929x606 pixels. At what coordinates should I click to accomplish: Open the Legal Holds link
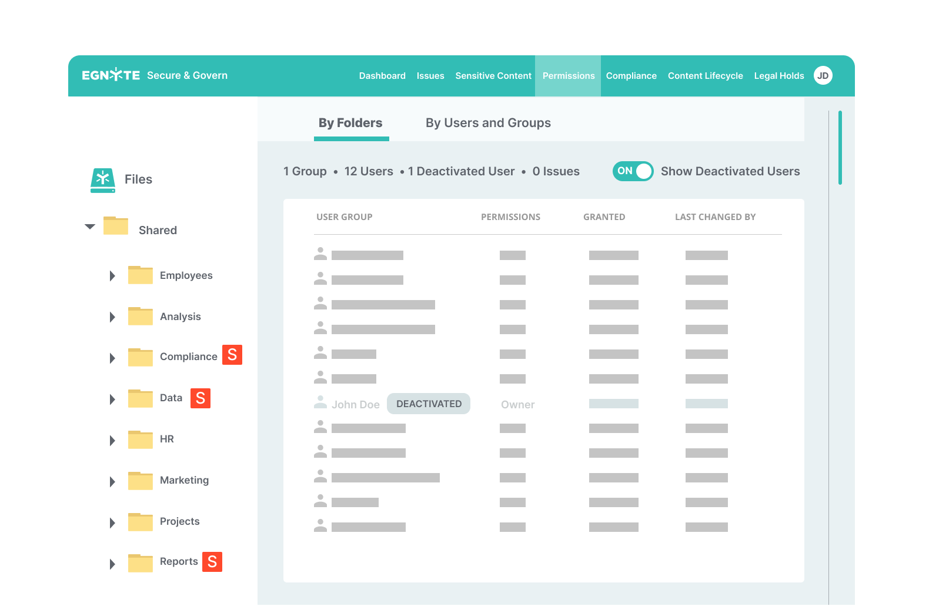click(x=778, y=76)
